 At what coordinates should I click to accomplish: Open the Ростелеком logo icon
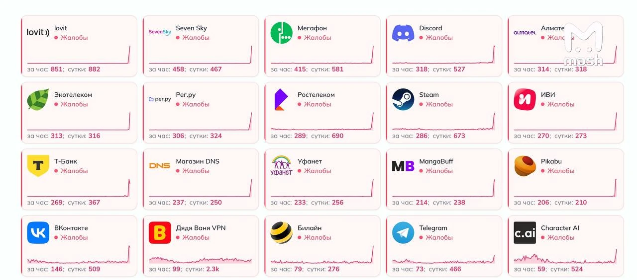280,99
